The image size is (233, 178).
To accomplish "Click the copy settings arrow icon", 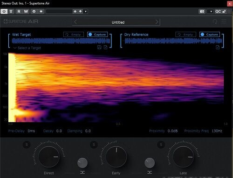I will (41, 12).
